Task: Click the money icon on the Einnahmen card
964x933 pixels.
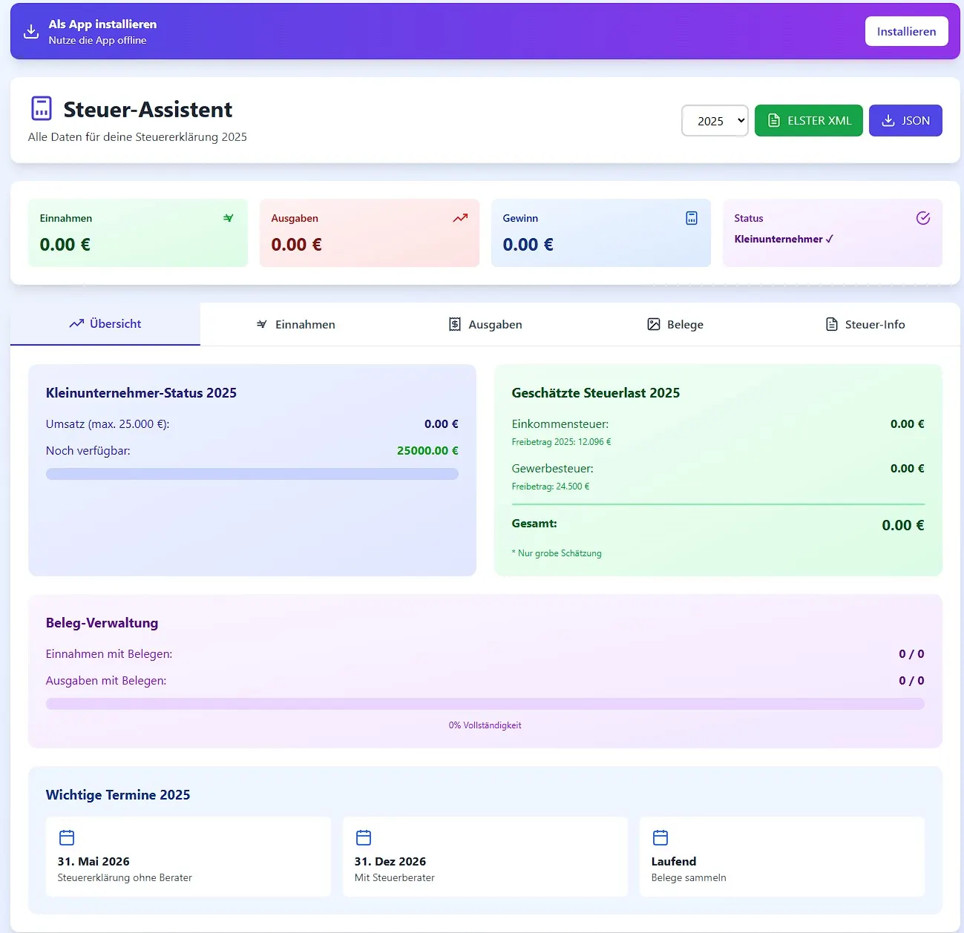Action: 228,218
